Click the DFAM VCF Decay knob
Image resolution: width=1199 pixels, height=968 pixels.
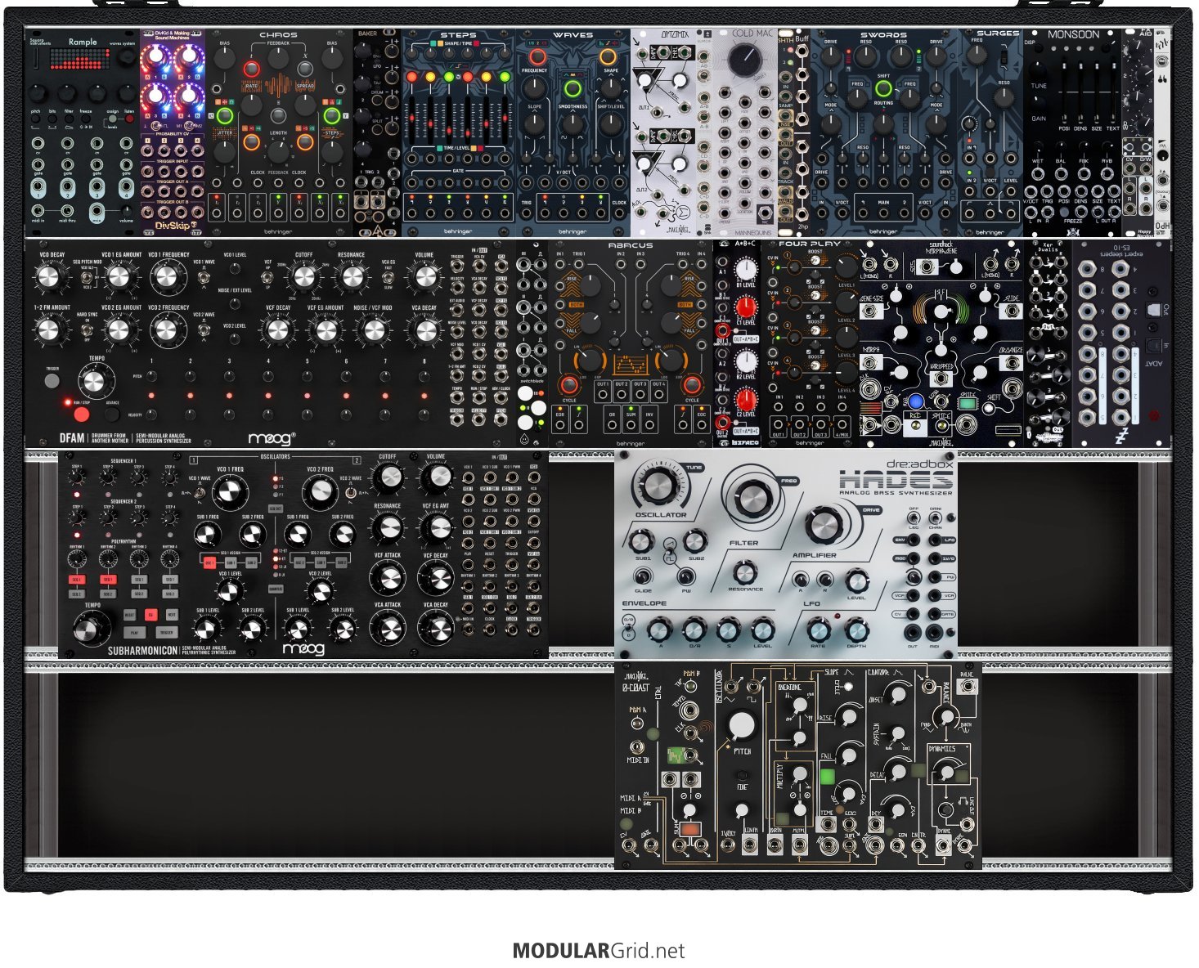278,330
